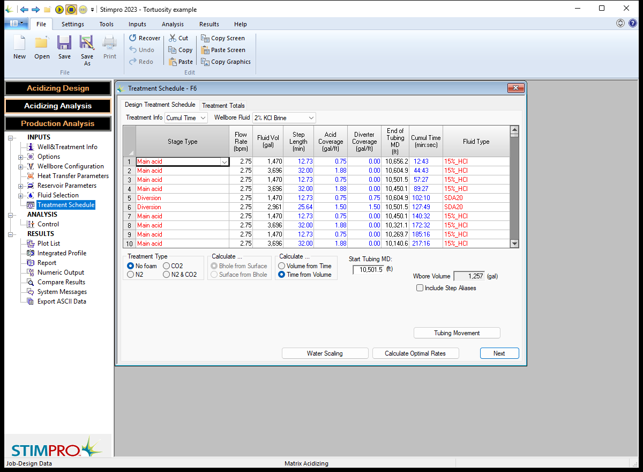Viewport: 643px width, 472px height.
Task: Click the help question mark icon
Action: click(x=632, y=23)
